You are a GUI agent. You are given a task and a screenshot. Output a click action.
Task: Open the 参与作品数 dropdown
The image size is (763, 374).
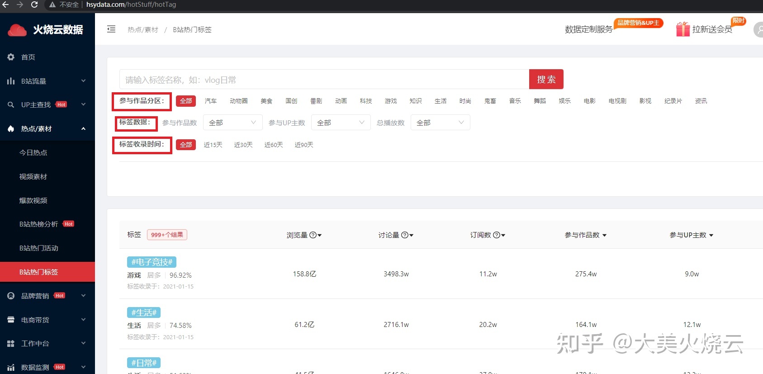(233, 123)
